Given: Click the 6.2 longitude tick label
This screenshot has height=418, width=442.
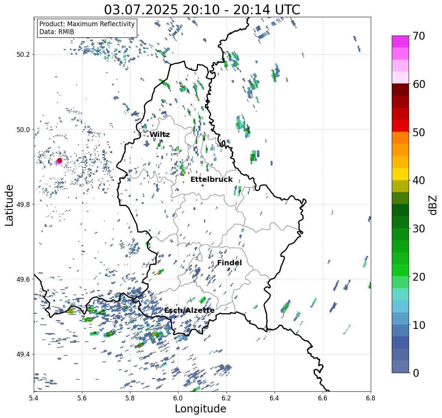Looking at the screenshot, I should point(226,398).
